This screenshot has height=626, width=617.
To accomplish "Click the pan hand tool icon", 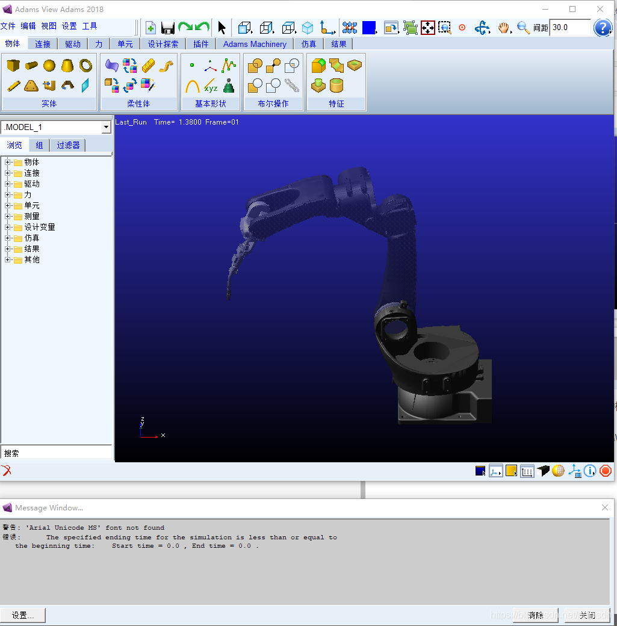I will coord(504,28).
